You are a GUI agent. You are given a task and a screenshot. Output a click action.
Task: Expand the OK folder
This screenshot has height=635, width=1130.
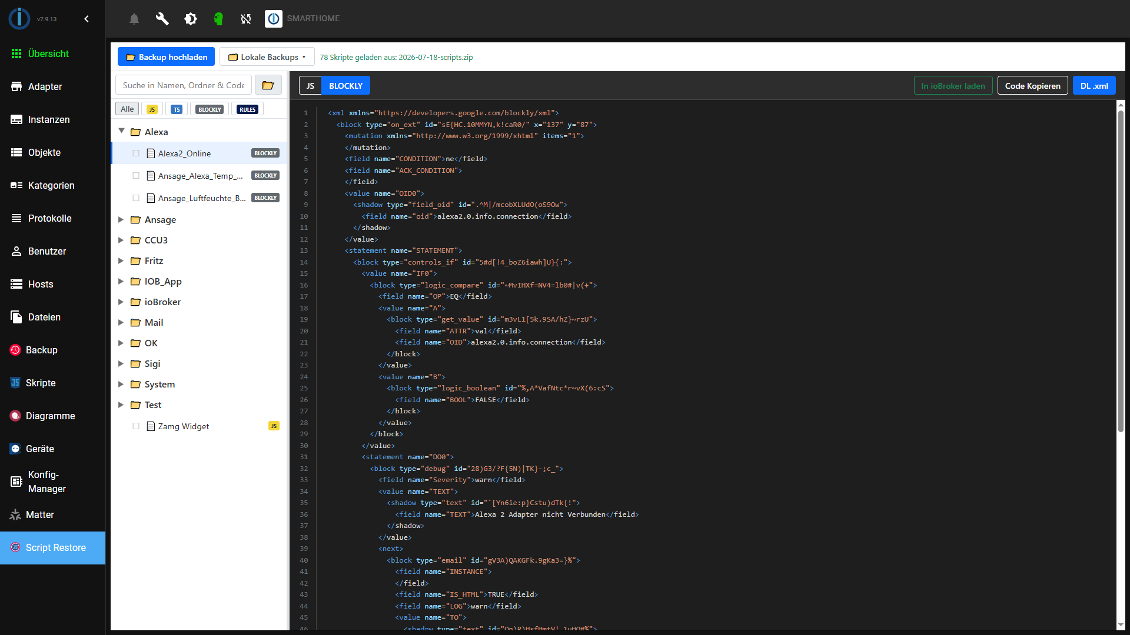coord(121,343)
